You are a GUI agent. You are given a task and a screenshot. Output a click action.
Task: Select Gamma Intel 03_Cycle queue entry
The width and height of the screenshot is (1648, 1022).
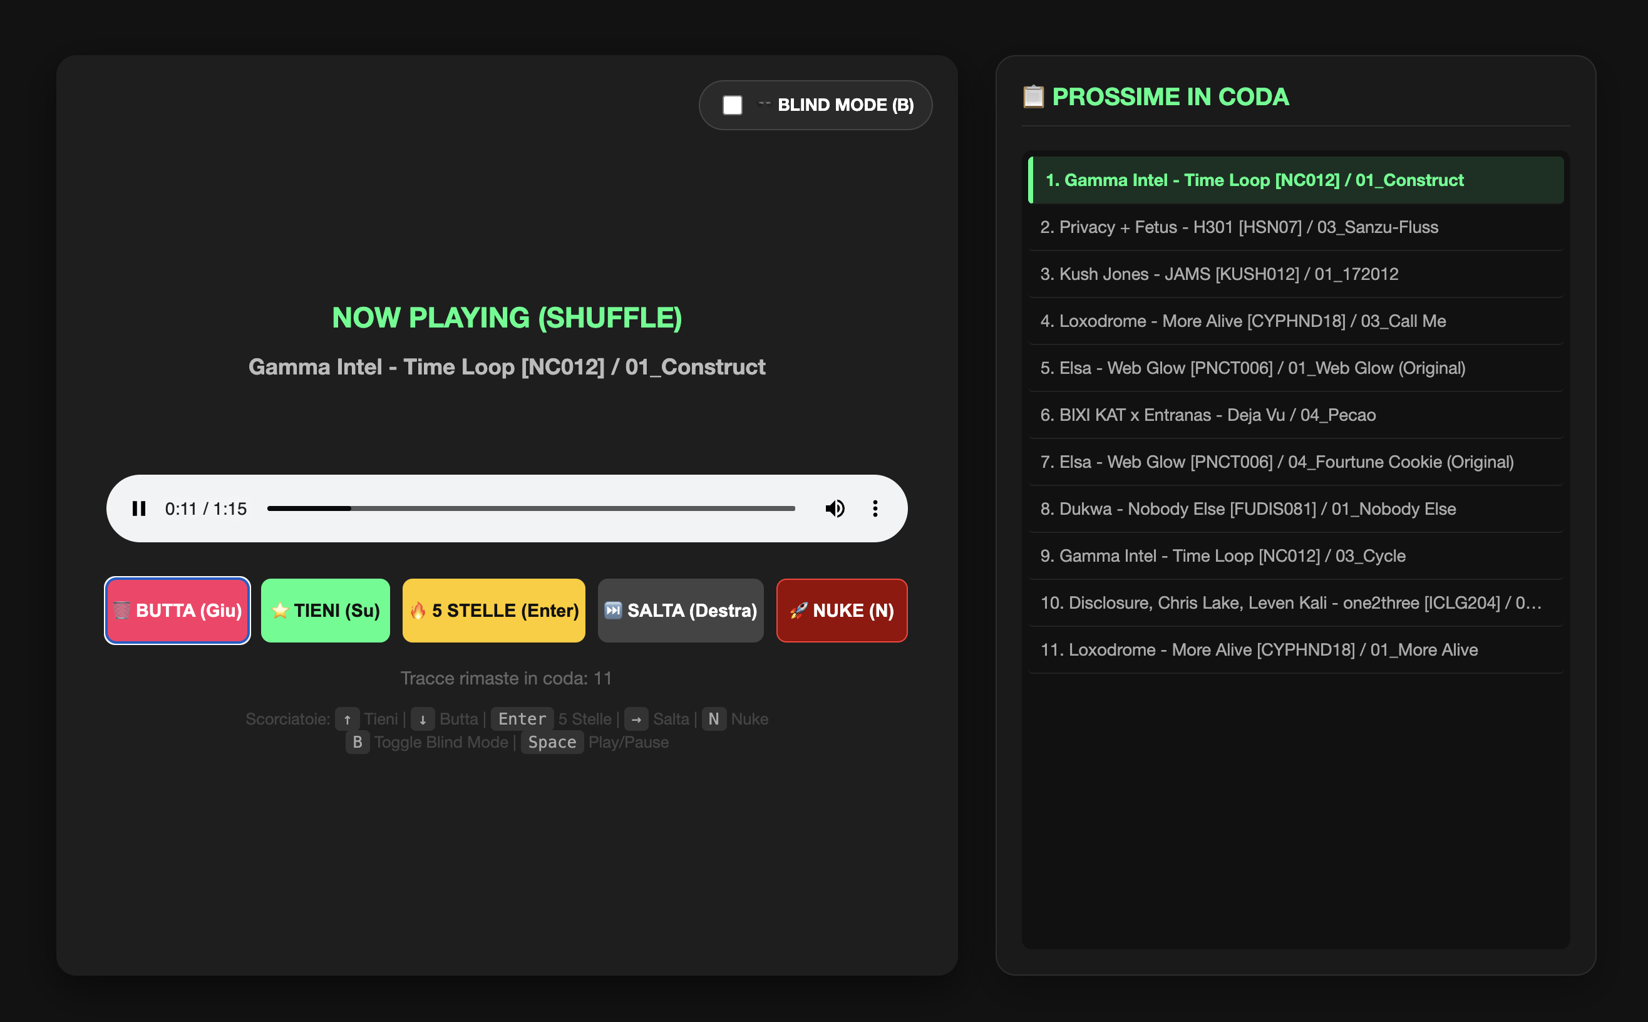click(1296, 555)
